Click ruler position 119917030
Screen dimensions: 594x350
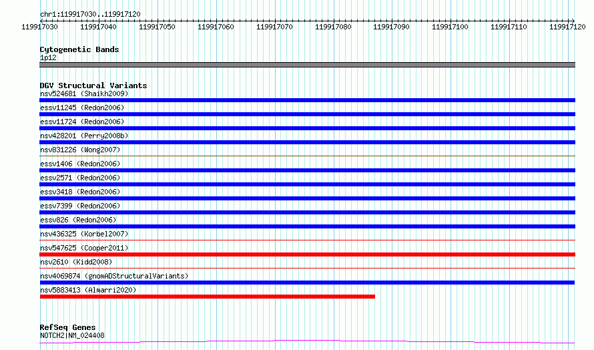point(39,27)
